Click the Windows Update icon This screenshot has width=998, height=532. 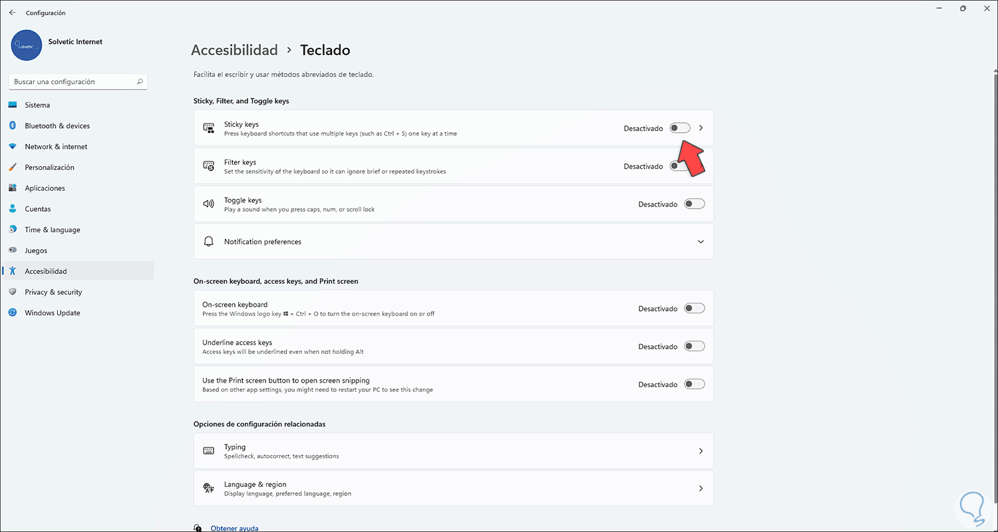pos(13,313)
